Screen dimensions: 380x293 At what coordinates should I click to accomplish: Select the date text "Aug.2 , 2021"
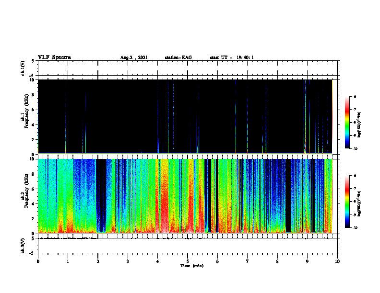tap(134, 57)
